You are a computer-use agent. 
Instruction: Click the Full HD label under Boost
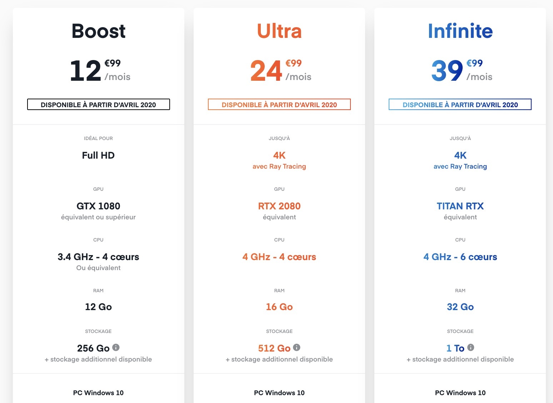click(99, 155)
